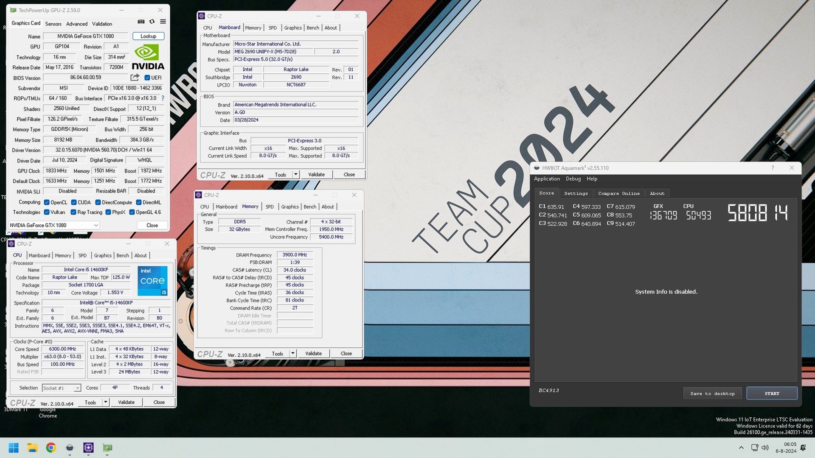Click the Intel Core i5 logo in CPU-Z

coord(152,281)
